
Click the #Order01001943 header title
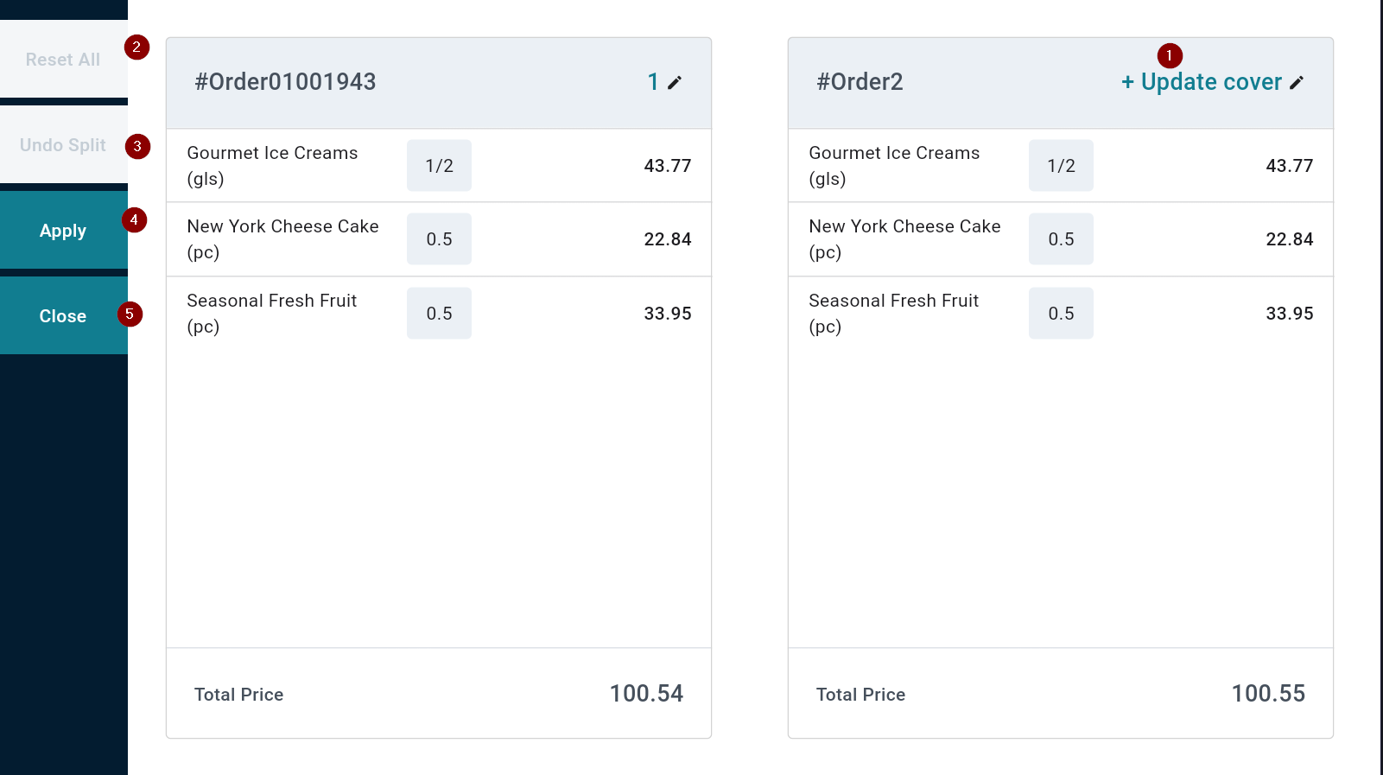pyautogui.click(x=285, y=82)
